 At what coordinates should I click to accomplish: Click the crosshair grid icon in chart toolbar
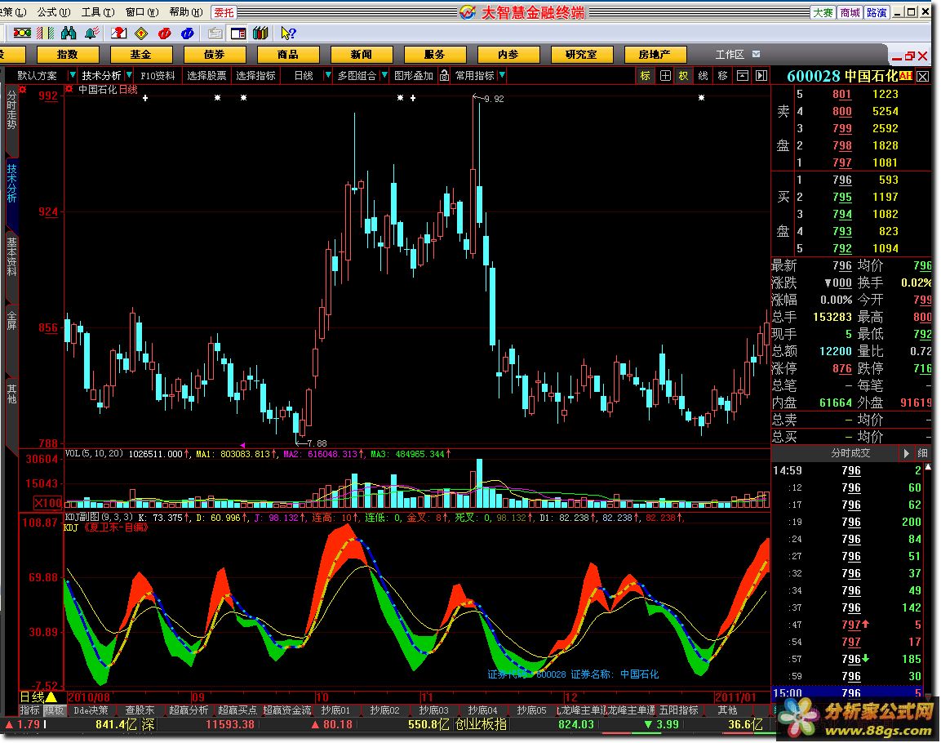coord(665,76)
